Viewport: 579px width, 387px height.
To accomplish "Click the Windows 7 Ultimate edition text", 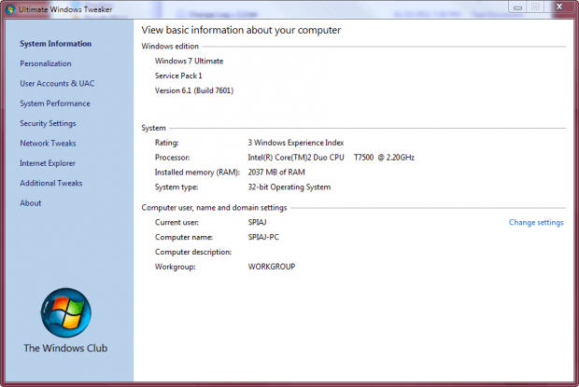I will tap(189, 61).
